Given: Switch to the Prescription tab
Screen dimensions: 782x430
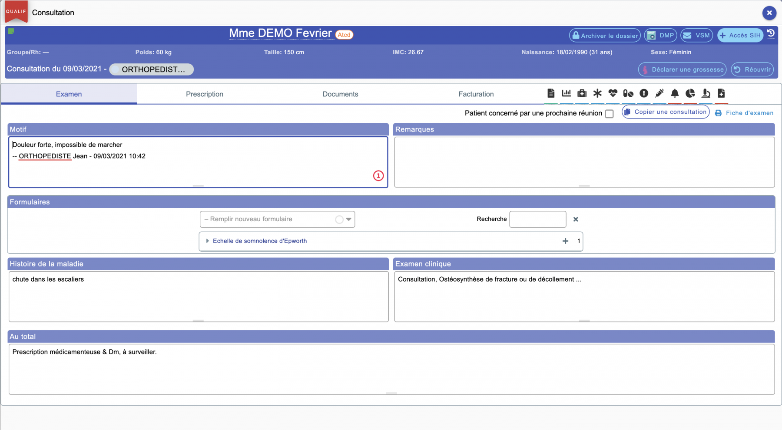Looking at the screenshot, I should pos(205,94).
